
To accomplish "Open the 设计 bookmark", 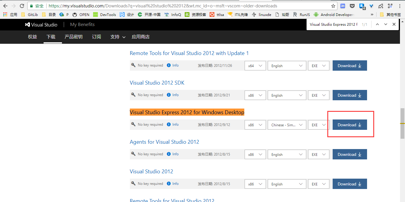I will coord(127,14).
